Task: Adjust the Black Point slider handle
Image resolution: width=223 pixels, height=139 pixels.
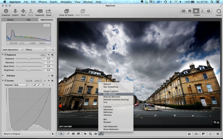Action: pos(20,66)
